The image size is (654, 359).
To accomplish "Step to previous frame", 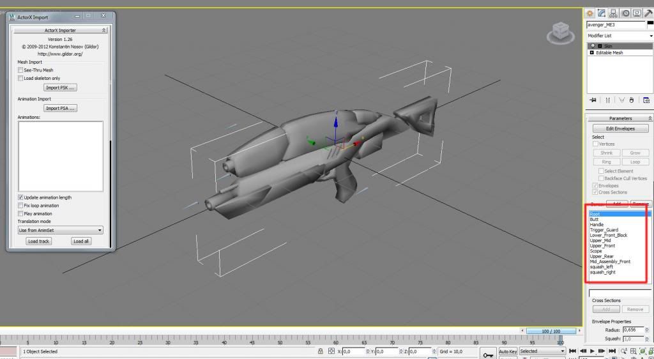I will tap(582, 351).
